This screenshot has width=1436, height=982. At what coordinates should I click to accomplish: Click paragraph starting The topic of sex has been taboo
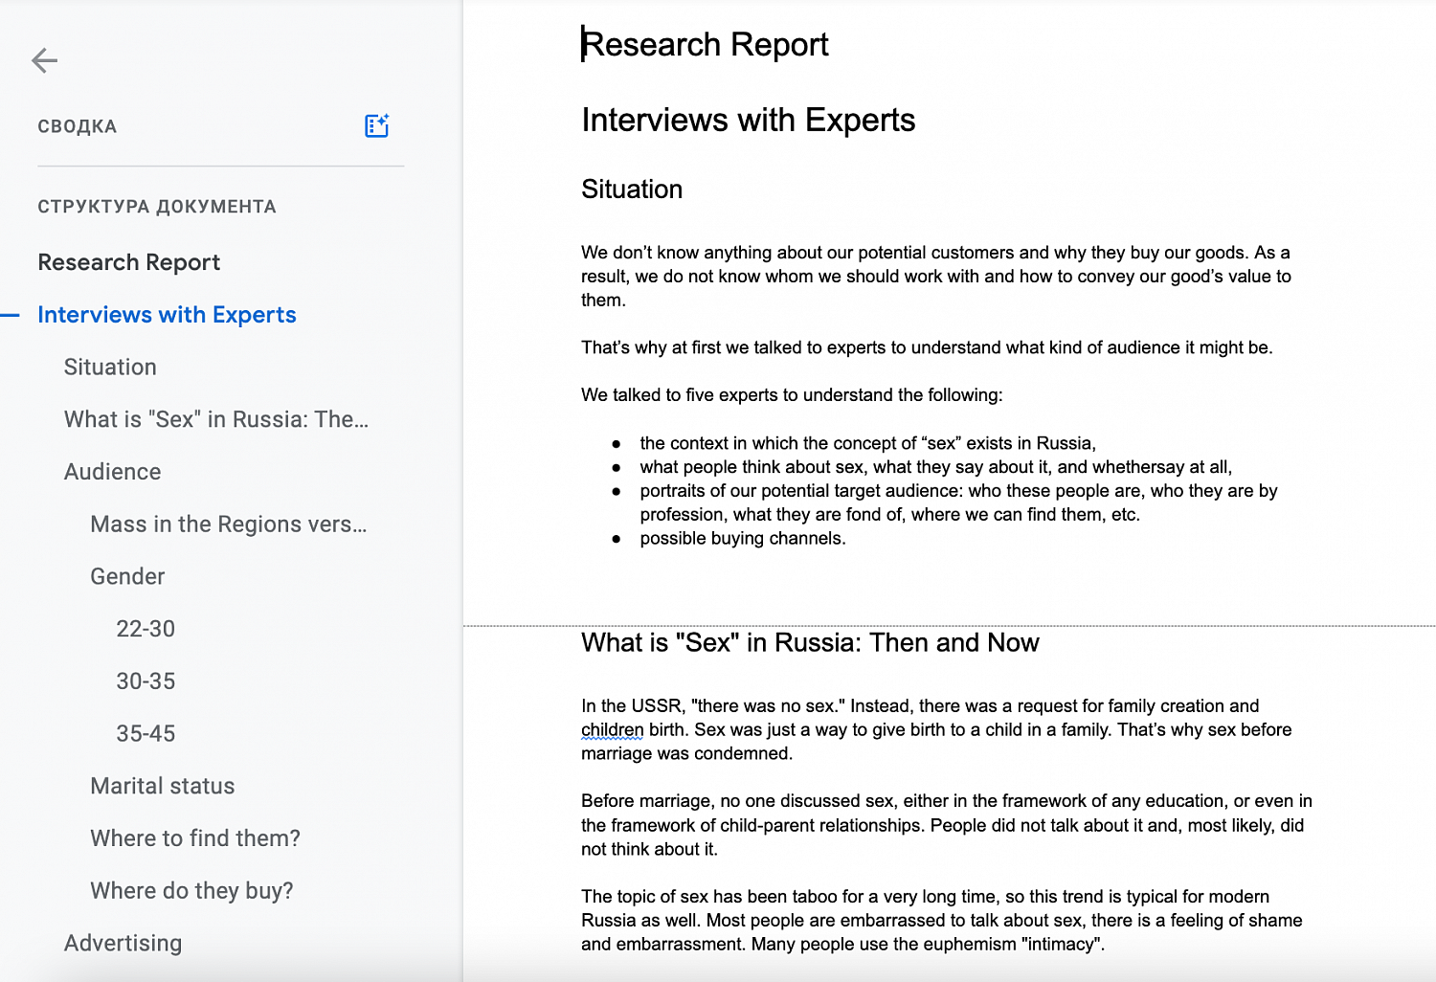pyautogui.click(x=942, y=920)
